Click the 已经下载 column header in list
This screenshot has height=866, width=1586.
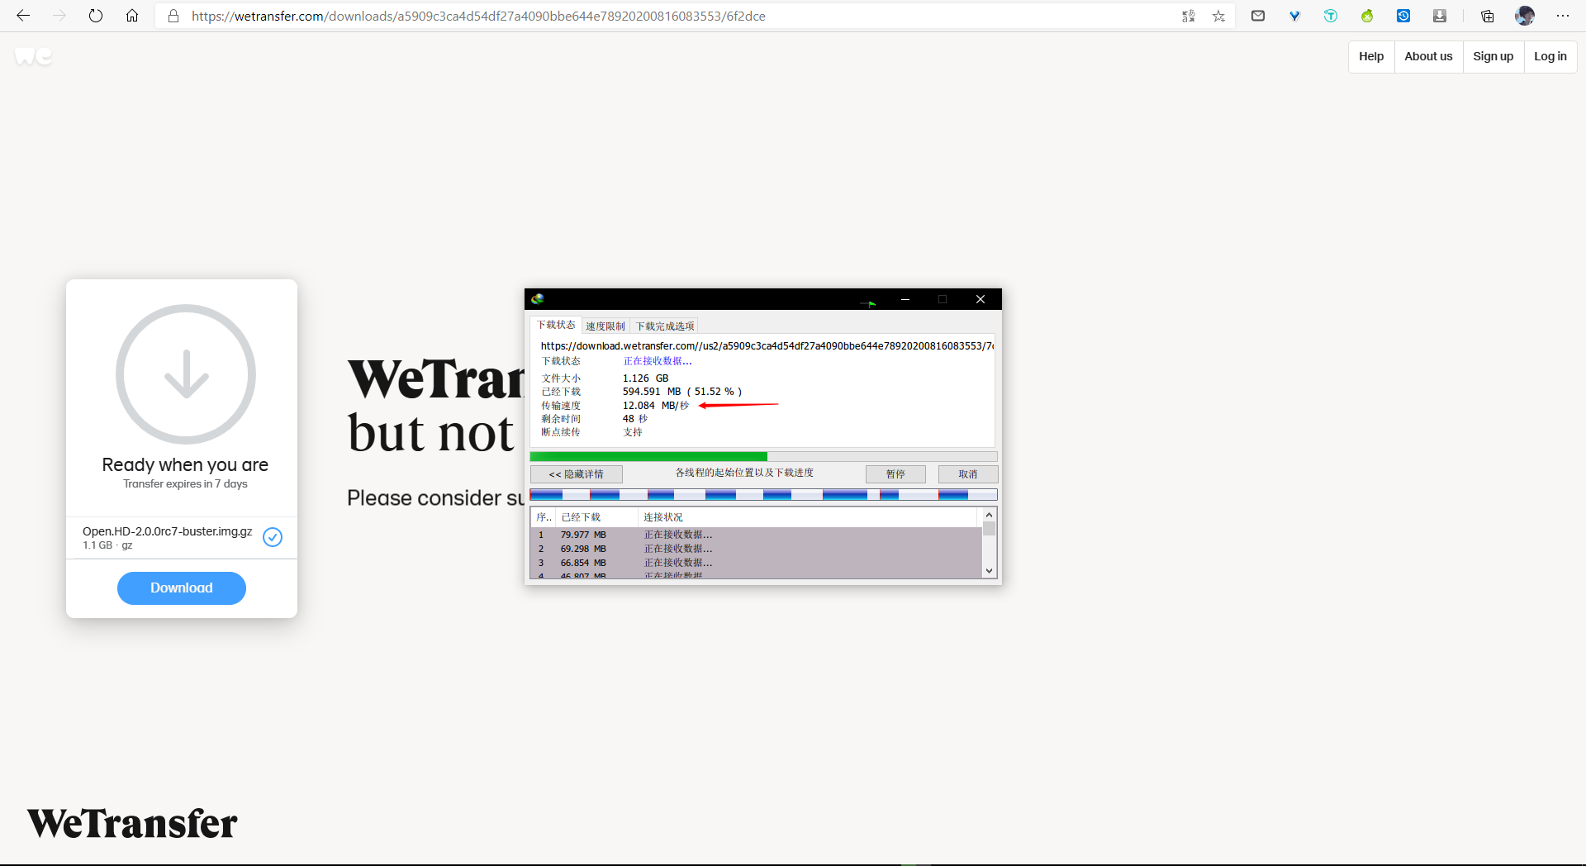(596, 517)
